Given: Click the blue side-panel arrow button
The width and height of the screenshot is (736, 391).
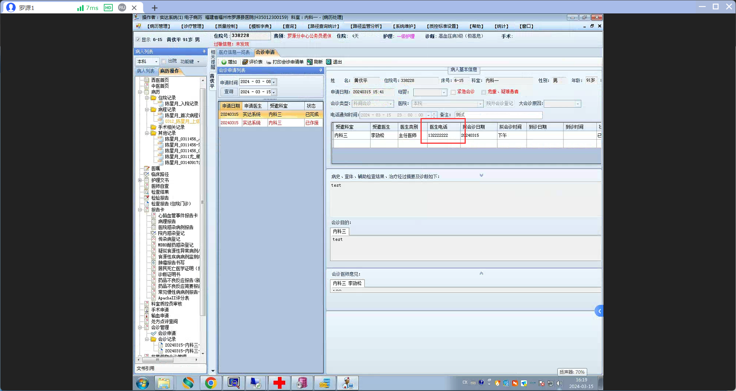Looking at the screenshot, I should coord(599,311).
